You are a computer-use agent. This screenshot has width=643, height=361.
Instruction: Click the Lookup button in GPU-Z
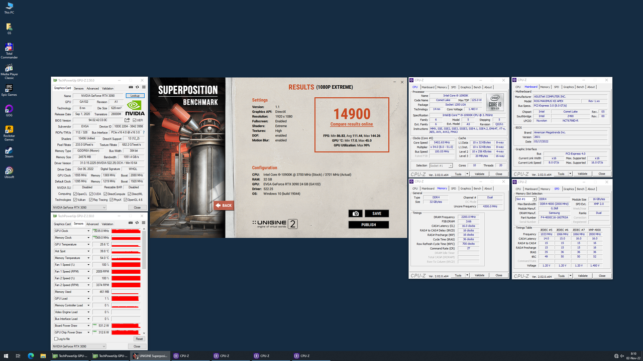pyautogui.click(x=135, y=96)
